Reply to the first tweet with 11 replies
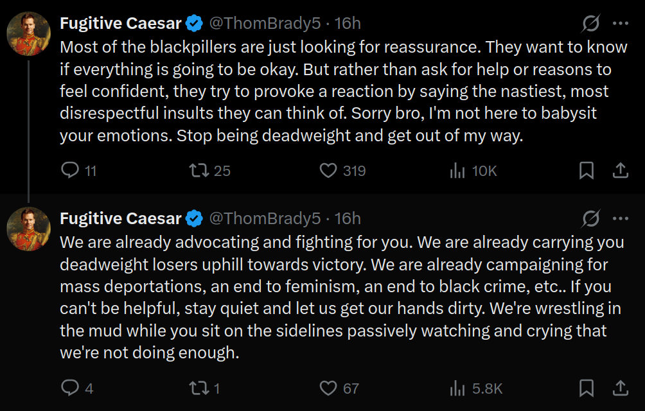The width and height of the screenshot is (645, 411). [x=78, y=171]
